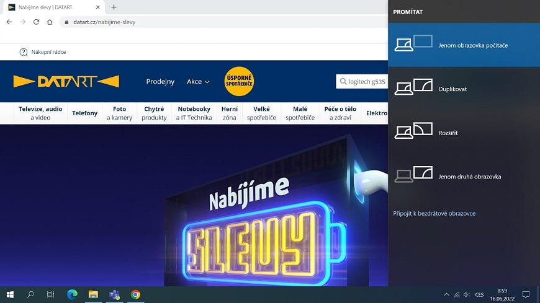This screenshot has width=540, height=303.
Task: Focus the search field with logitech g535
Action: click(x=362, y=82)
